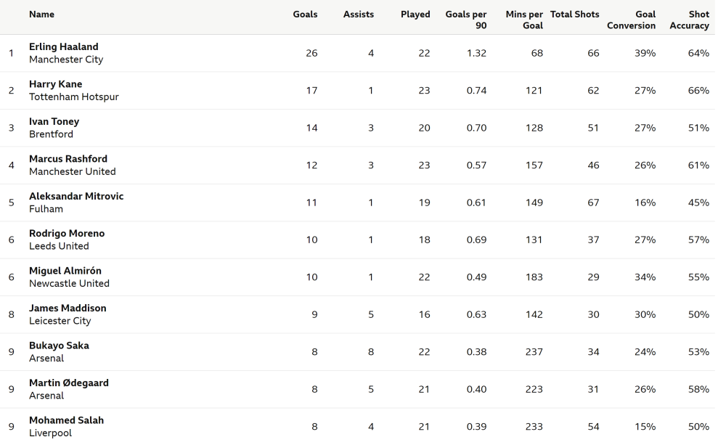The height and width of the screenshot is (445, 726).
Task: Click Marcus Rashford's name
Action: [68, 159]
